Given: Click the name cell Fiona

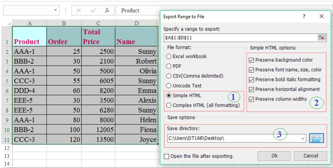Looking at the screenshot, I should click(136, 130).
